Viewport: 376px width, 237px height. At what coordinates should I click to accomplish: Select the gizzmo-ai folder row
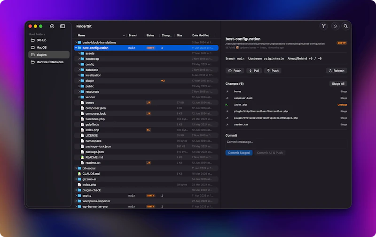[146, 179]
